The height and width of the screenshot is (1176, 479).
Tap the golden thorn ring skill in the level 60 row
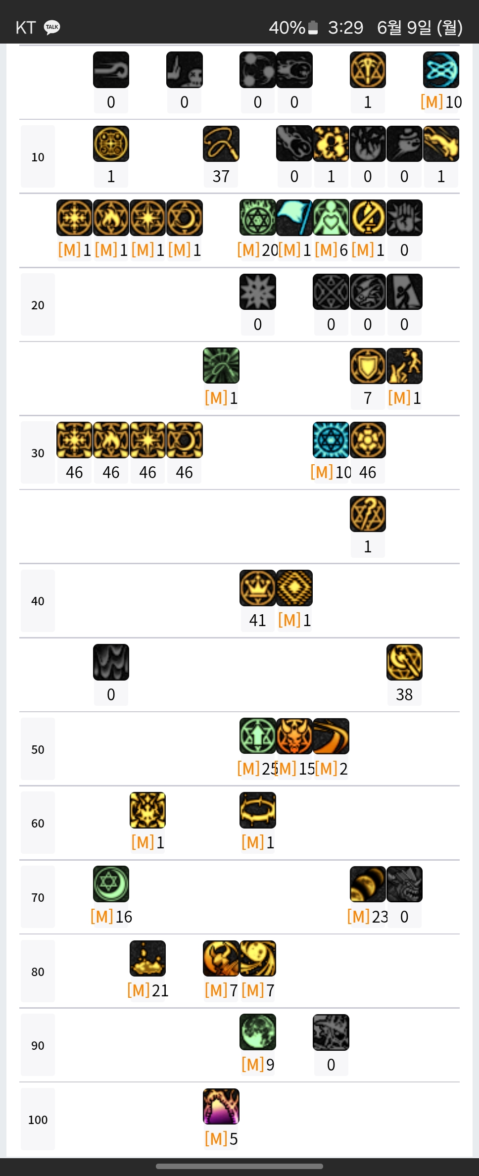258,810
